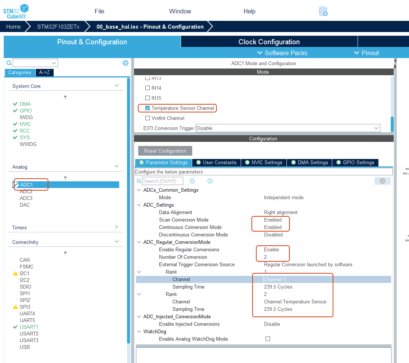Collapse ADC_Settings group
The height and width of the screenshot is (363, 409).
139,205
